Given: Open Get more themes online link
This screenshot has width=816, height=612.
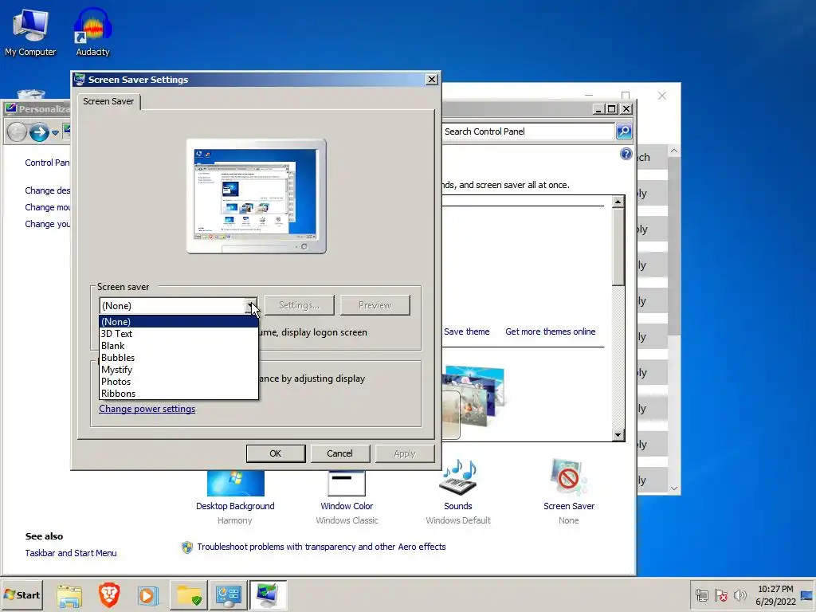Looking at the screenshot, I should click(550, 331).
